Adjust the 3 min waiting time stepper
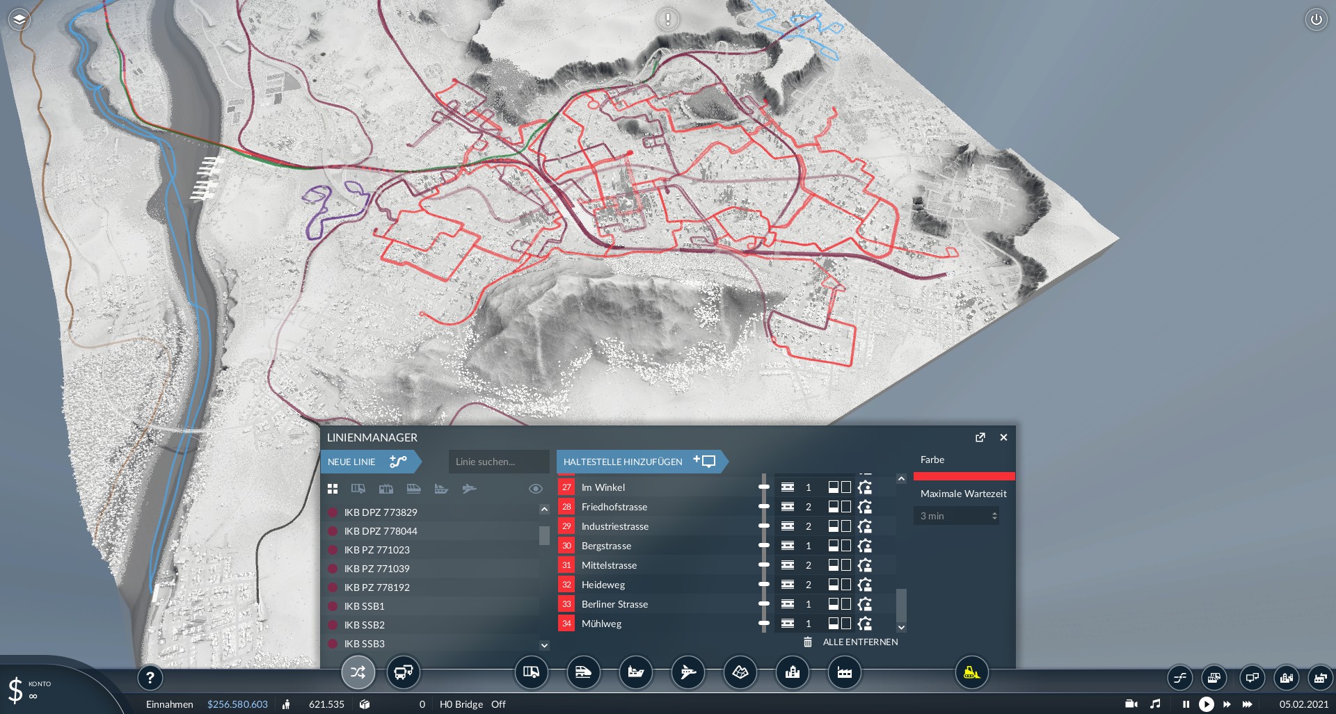The image size is (1336, 714). (994, 516)
